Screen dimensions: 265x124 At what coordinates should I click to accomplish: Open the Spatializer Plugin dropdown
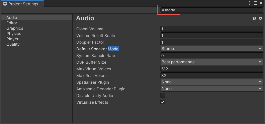(x=211, y=82)
